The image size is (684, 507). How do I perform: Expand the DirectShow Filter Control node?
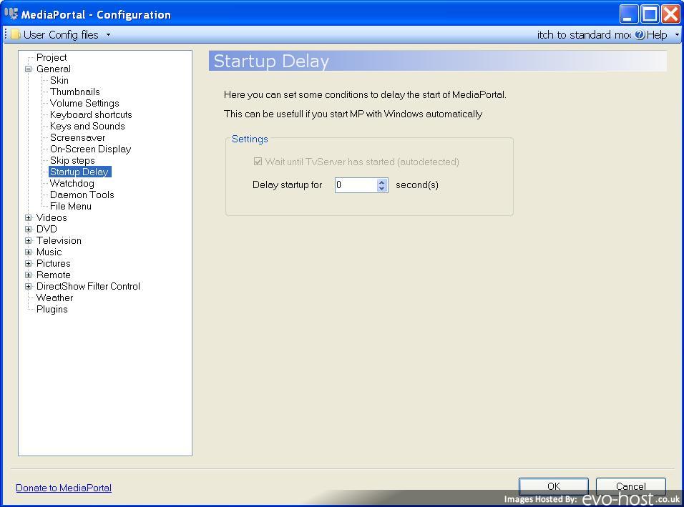coord(29,287)
